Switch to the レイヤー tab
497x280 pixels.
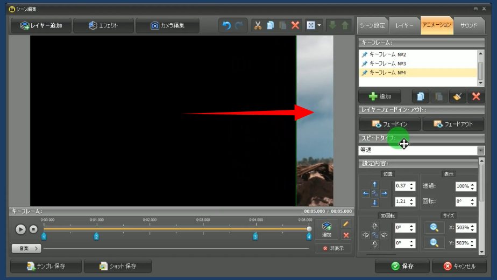[404, 25]
